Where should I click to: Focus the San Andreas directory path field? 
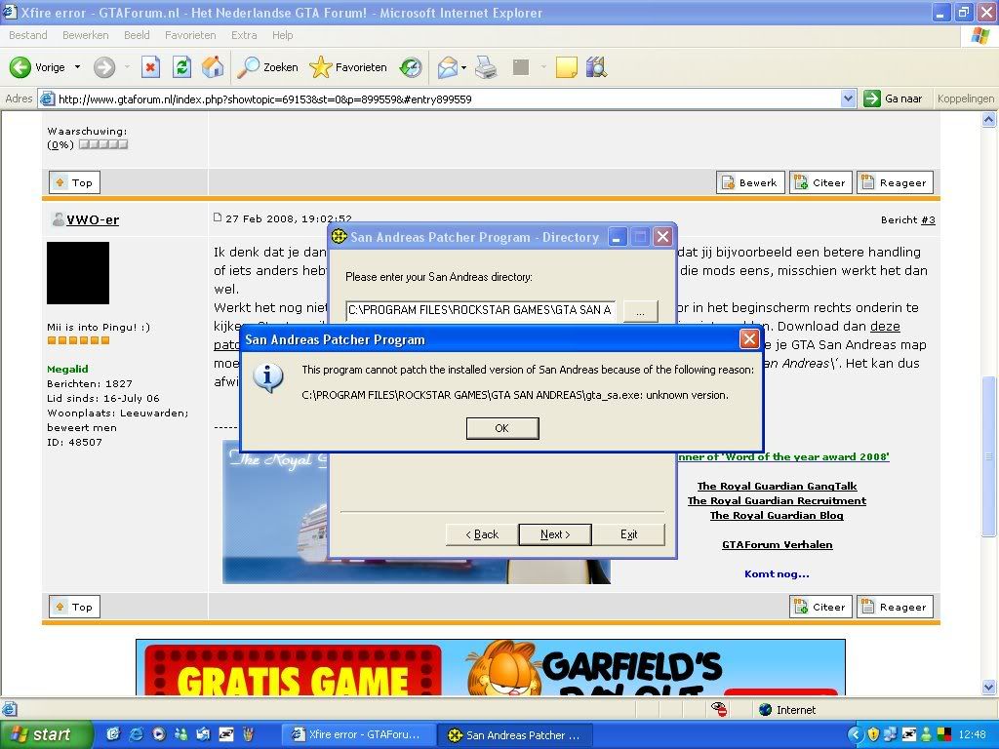pos(481,310)
